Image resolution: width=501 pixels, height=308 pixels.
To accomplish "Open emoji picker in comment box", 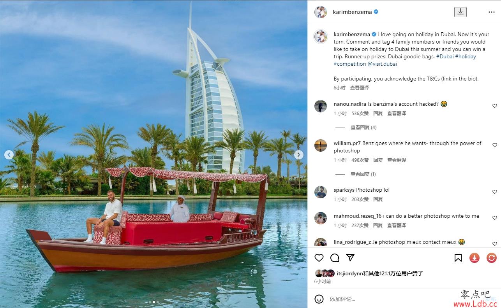I will [x=319, y=299].
